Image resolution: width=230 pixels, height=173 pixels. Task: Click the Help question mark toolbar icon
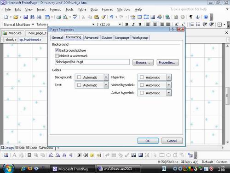(x=206, y=17)
